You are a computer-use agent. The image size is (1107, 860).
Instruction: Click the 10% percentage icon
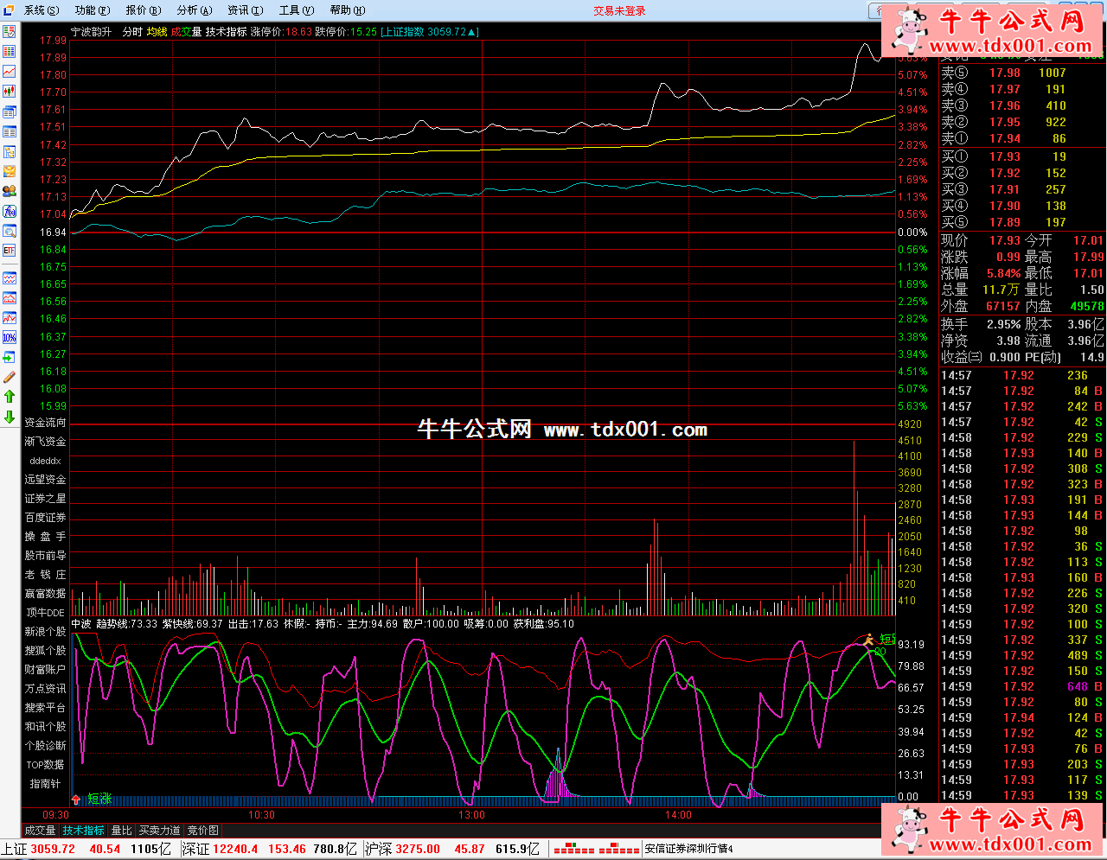coord(10,337)
